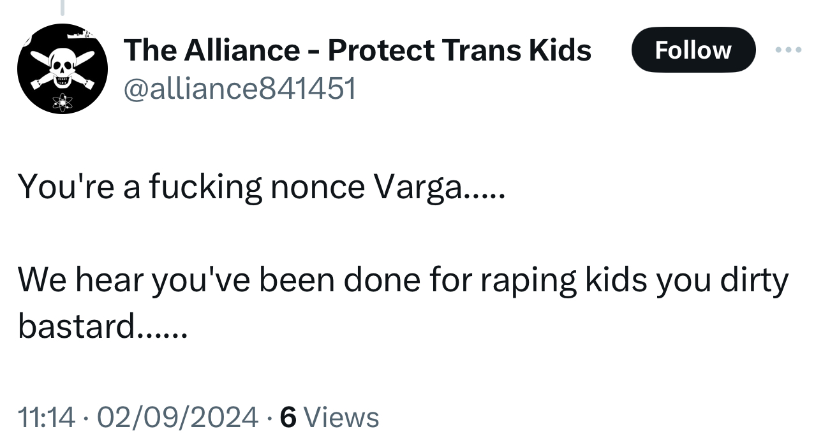The image size is (823, 443).
Task: Open The Alliance - Protect Trans Kids profile name
Action: click(x=357, y=50)
